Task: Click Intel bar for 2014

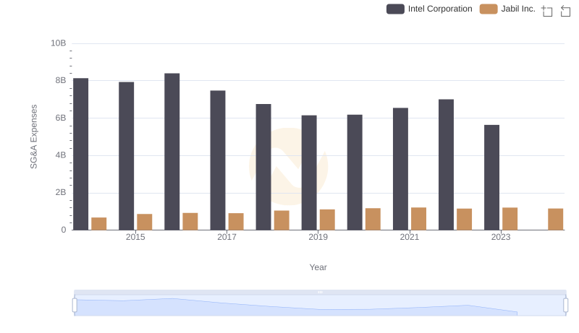Action: tap(80, 154)
